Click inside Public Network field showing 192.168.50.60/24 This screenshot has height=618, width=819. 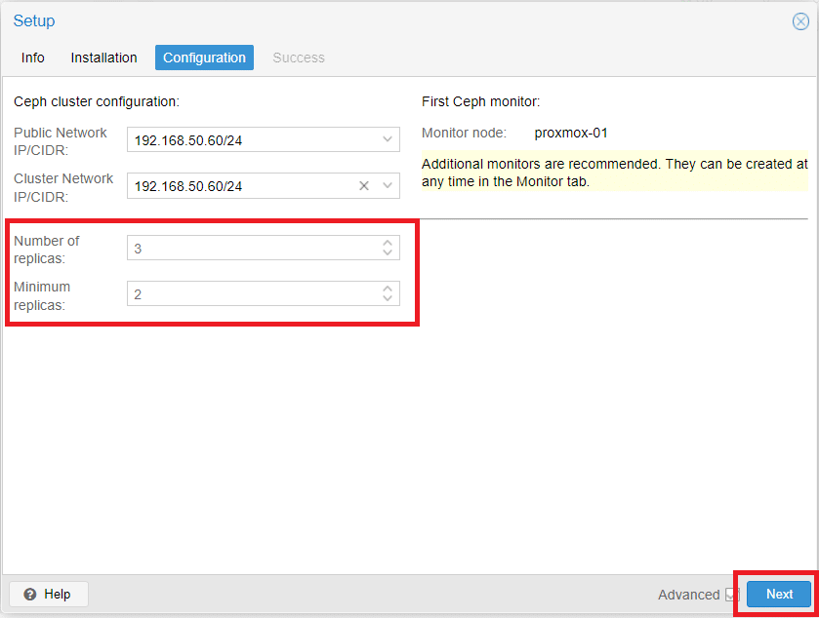pos(254,139)
